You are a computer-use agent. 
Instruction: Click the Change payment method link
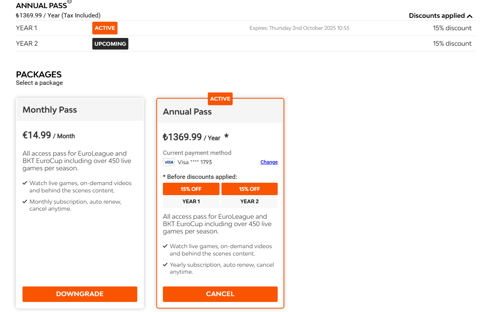[x=269, y=162]
